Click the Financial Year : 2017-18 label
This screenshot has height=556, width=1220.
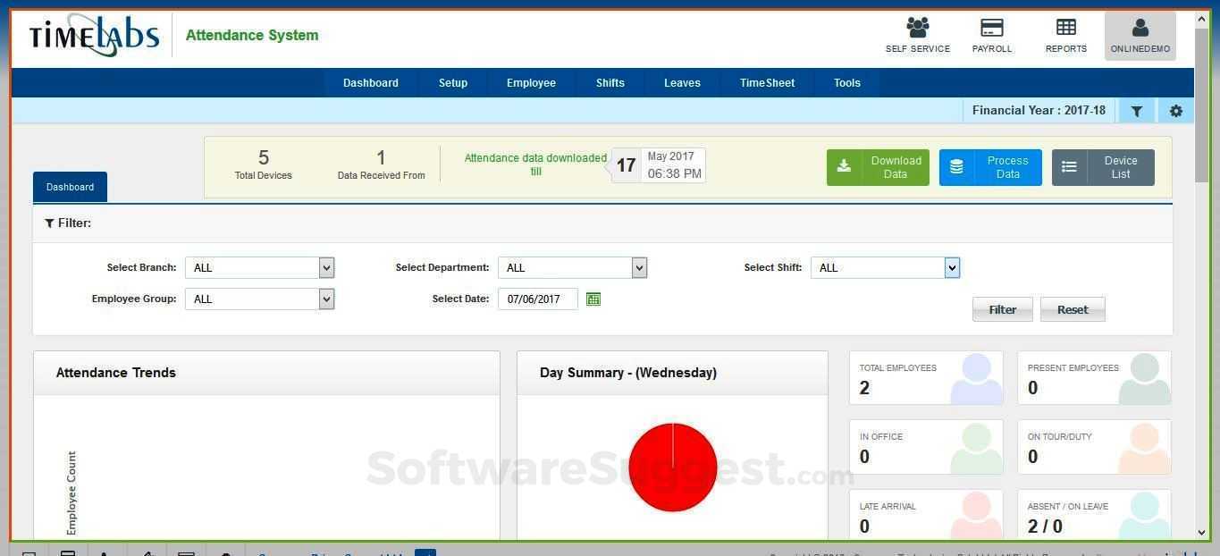click(x=1039, y=111)
